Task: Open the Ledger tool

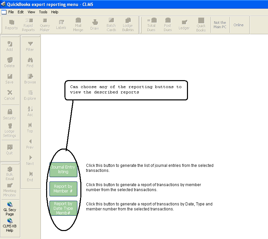Action: click(x=184, y=25)
